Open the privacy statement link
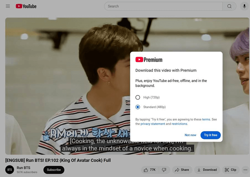 click(152, 124)
